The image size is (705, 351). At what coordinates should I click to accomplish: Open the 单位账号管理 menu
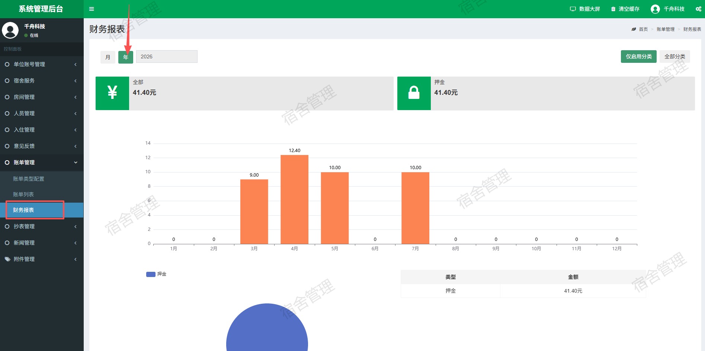pos(42,64)
